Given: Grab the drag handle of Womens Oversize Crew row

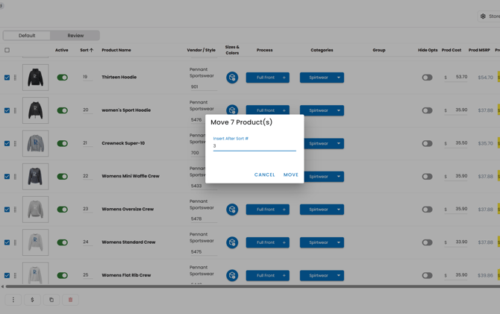Looking at the screenshot, I should coord(15,210).
